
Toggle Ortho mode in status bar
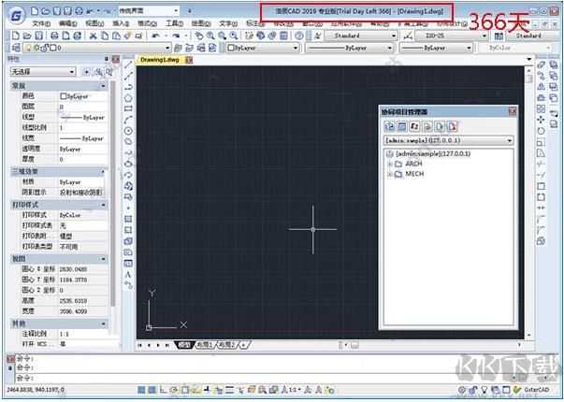(x=164, y=390)
